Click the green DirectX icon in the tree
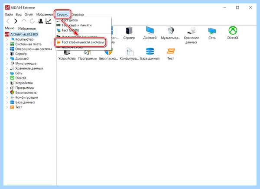The width and height of the screenshot is (260, 189). [12, 78]
